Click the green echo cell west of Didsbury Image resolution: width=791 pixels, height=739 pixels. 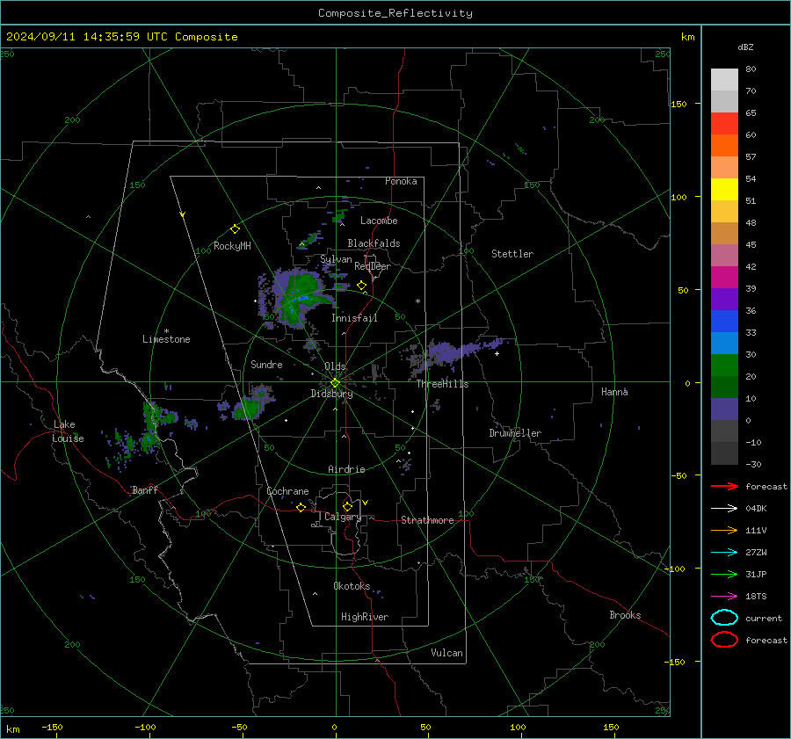coord(248,407)
